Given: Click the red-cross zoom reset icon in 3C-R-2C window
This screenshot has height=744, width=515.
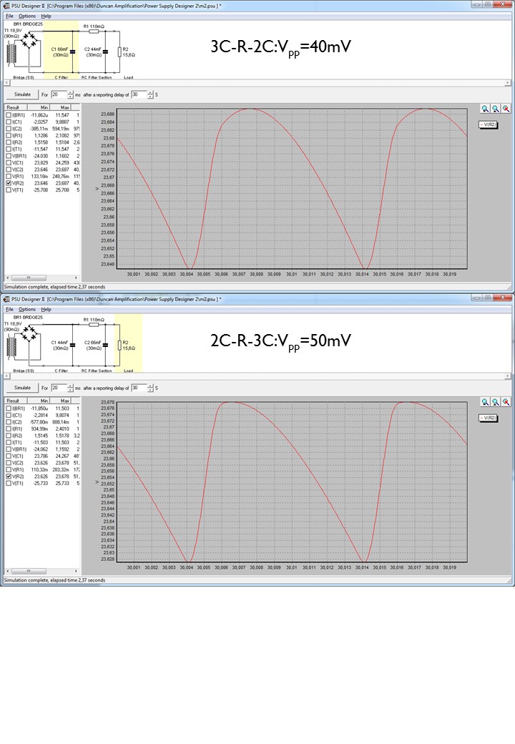Looking at the screenshot, I should tap(506, 109).
